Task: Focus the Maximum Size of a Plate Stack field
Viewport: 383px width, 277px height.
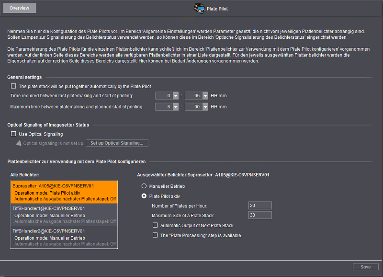Action: coord(260,215)
